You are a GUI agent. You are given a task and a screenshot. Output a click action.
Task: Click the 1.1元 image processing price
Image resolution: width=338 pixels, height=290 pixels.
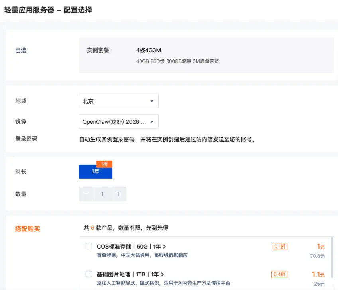318,274
